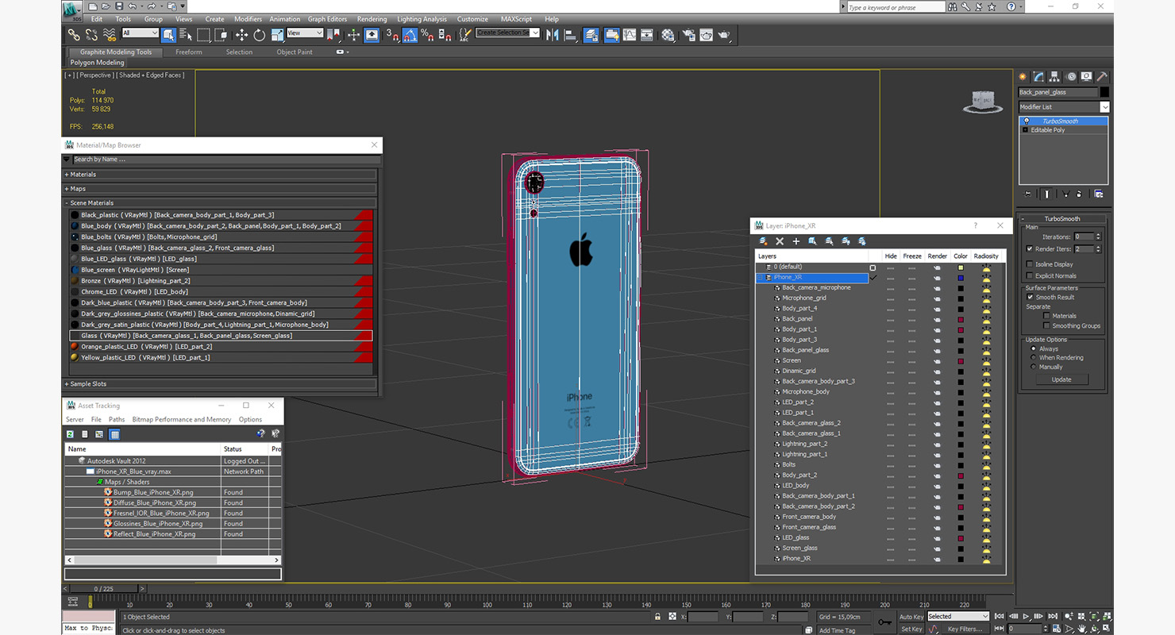Switch to the Freeform ribbon tab
This screenshot has height=635, width=1175.
pyautogui.click(x=189, y=52)
